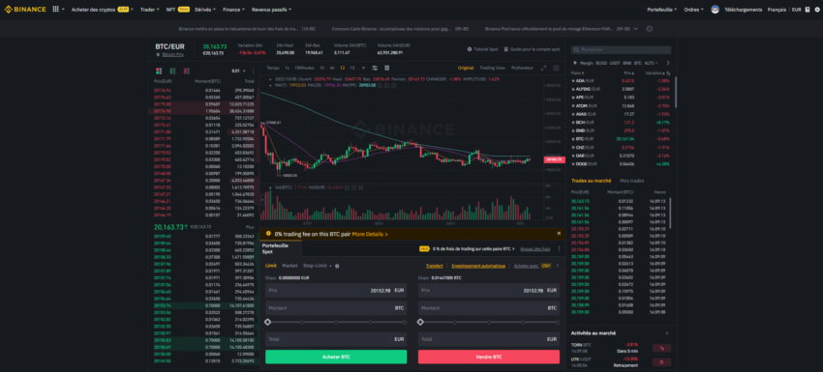Show favorite pairs star filter
Image resolution: width=823 pixels, height=372 pixels.
[x=574, y=63]
